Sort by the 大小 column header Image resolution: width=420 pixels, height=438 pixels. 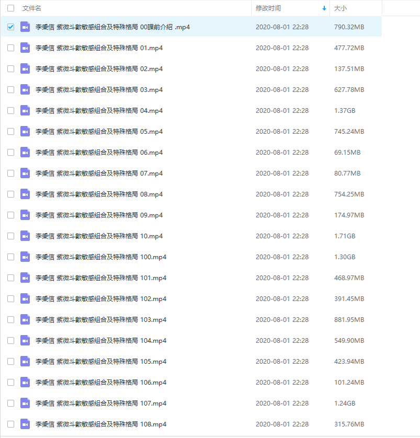pyautogui.click(x=340, y=8)
